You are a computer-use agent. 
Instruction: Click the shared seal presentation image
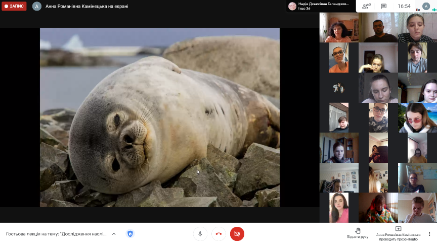160,117
